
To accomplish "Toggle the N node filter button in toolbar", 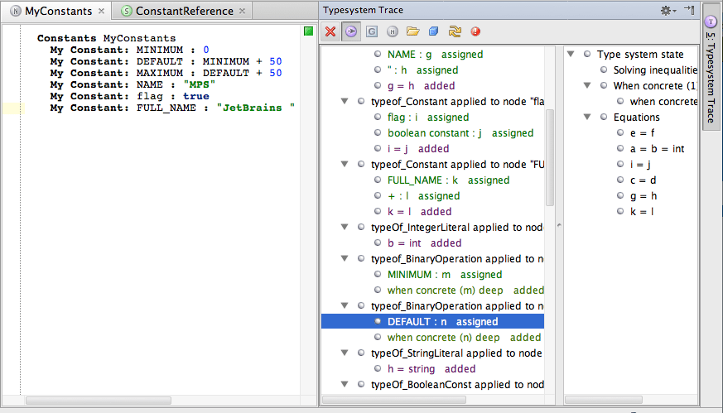I will [392, 32].
